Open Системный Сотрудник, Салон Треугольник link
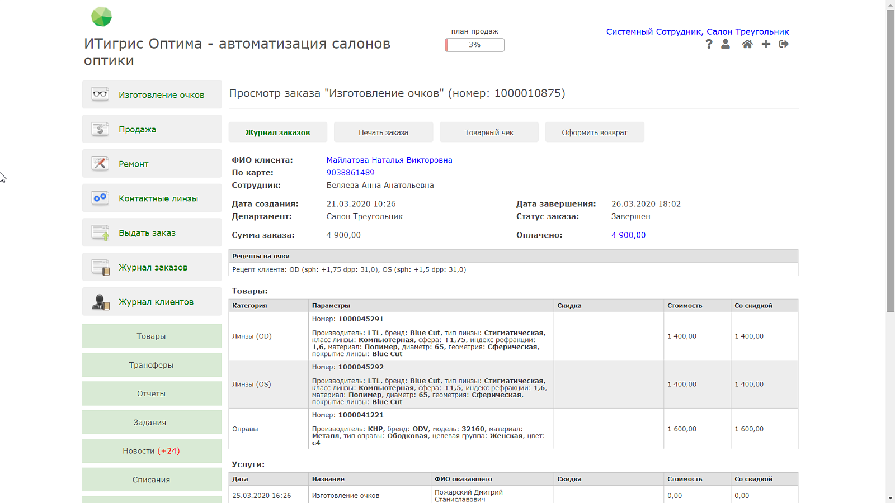This screenshot has width=895, height=503. point(698,31)
